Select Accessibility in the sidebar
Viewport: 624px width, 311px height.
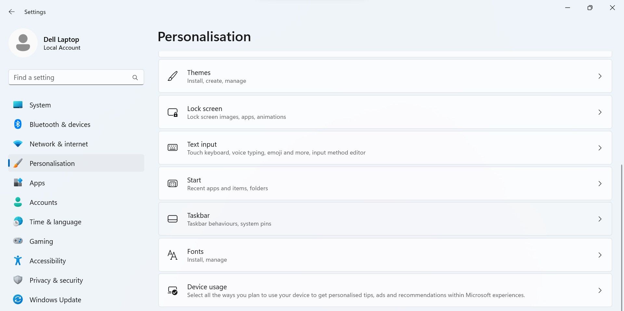pyautogui.click(x=47, y=261)
